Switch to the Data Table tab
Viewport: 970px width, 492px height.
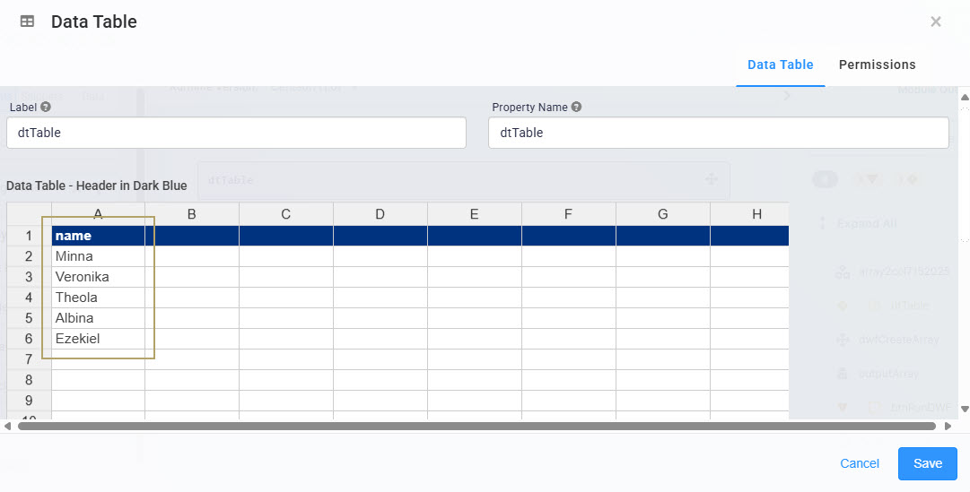click(780, 65)
